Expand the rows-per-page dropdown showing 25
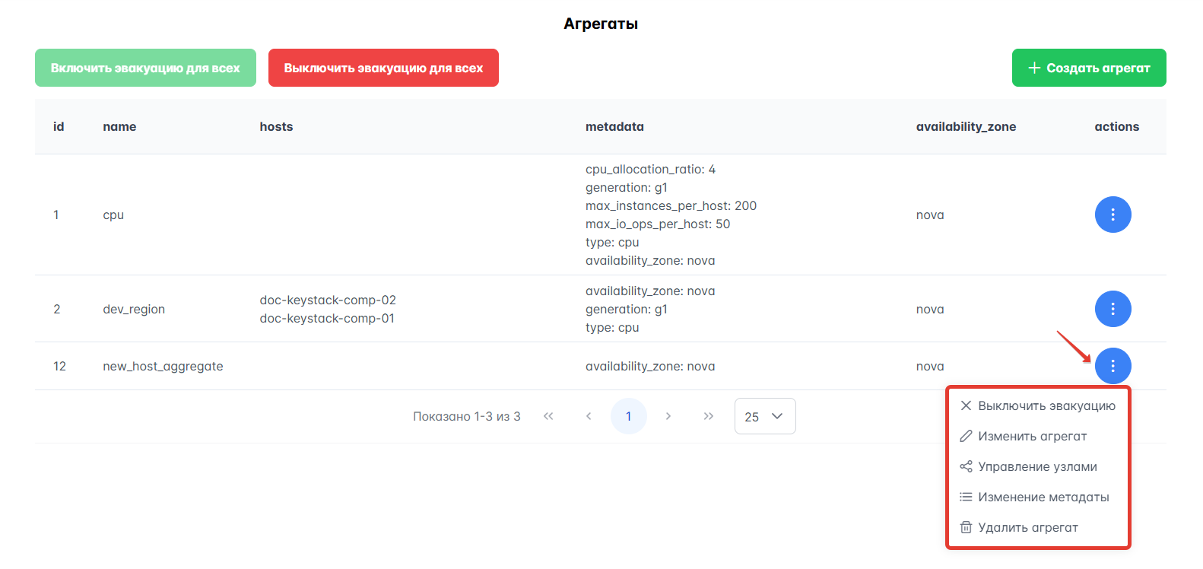The height and width of the screenshot is (569, 1203). [x=764, y=416]
